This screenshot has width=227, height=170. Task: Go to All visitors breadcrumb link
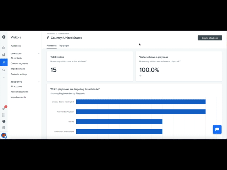[51, 34]
